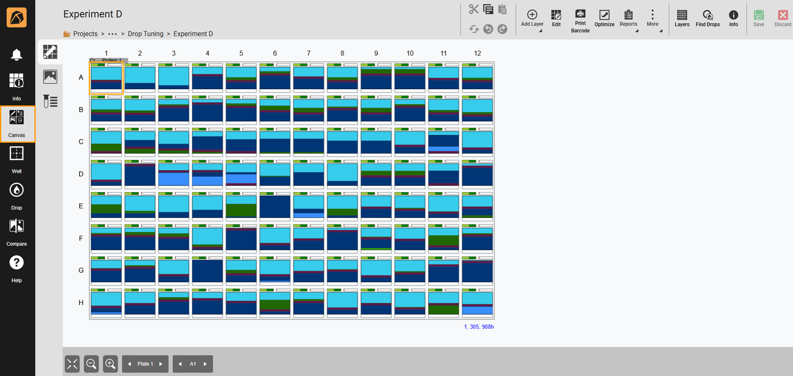Open the Find Drops tool

pos(707,19)
